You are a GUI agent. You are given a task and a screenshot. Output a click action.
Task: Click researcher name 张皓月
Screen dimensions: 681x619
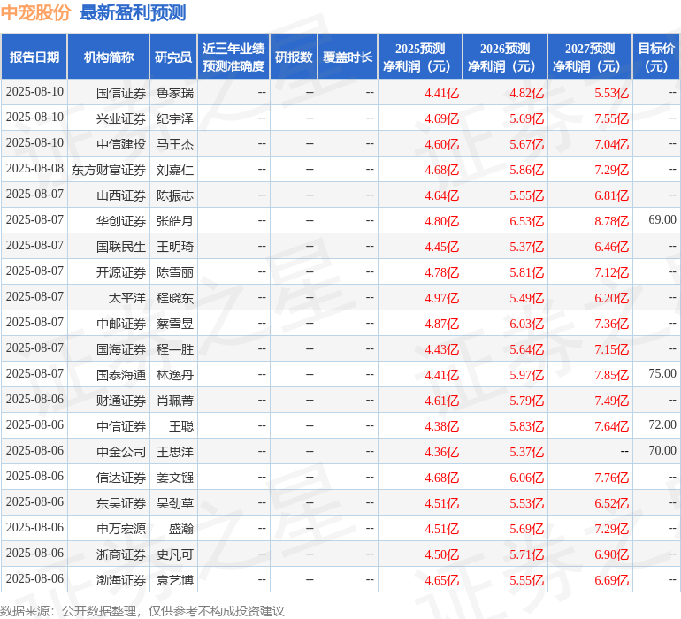coord(174,221)
